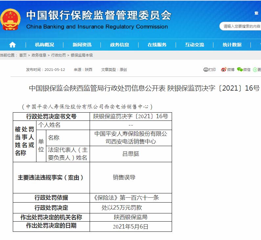Click label 被处罚当事人姓名或名称

coord(25,141)
